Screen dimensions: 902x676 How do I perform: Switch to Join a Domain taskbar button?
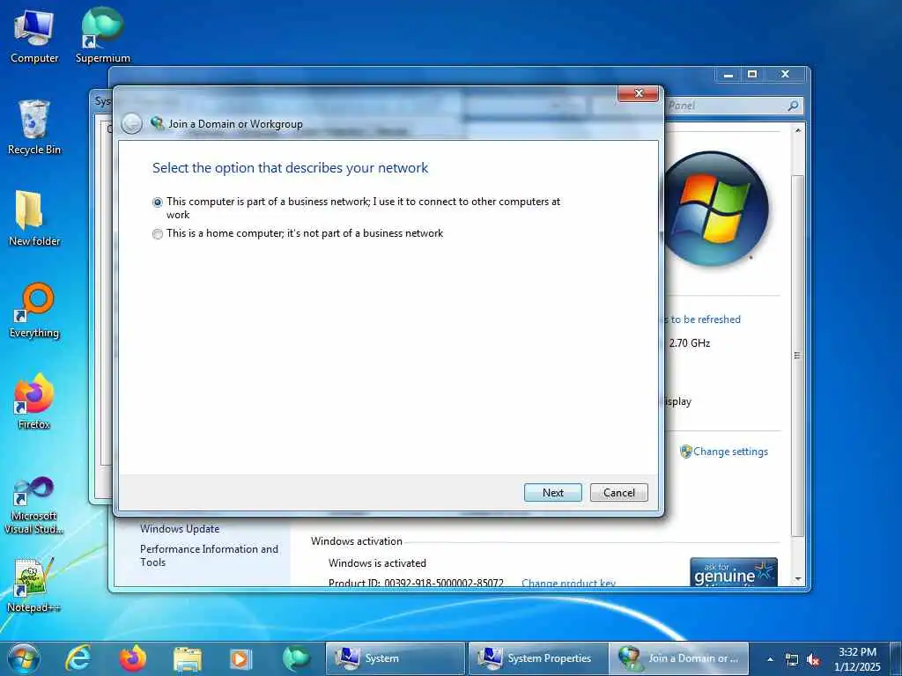pos(679,658)
